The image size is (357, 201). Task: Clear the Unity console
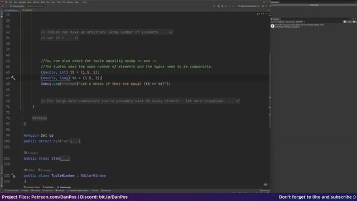click(x=272, y=22)
